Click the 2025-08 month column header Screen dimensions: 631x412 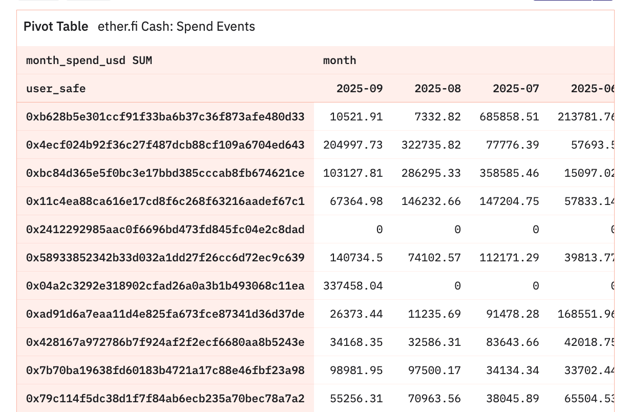[x=438, y=89]
